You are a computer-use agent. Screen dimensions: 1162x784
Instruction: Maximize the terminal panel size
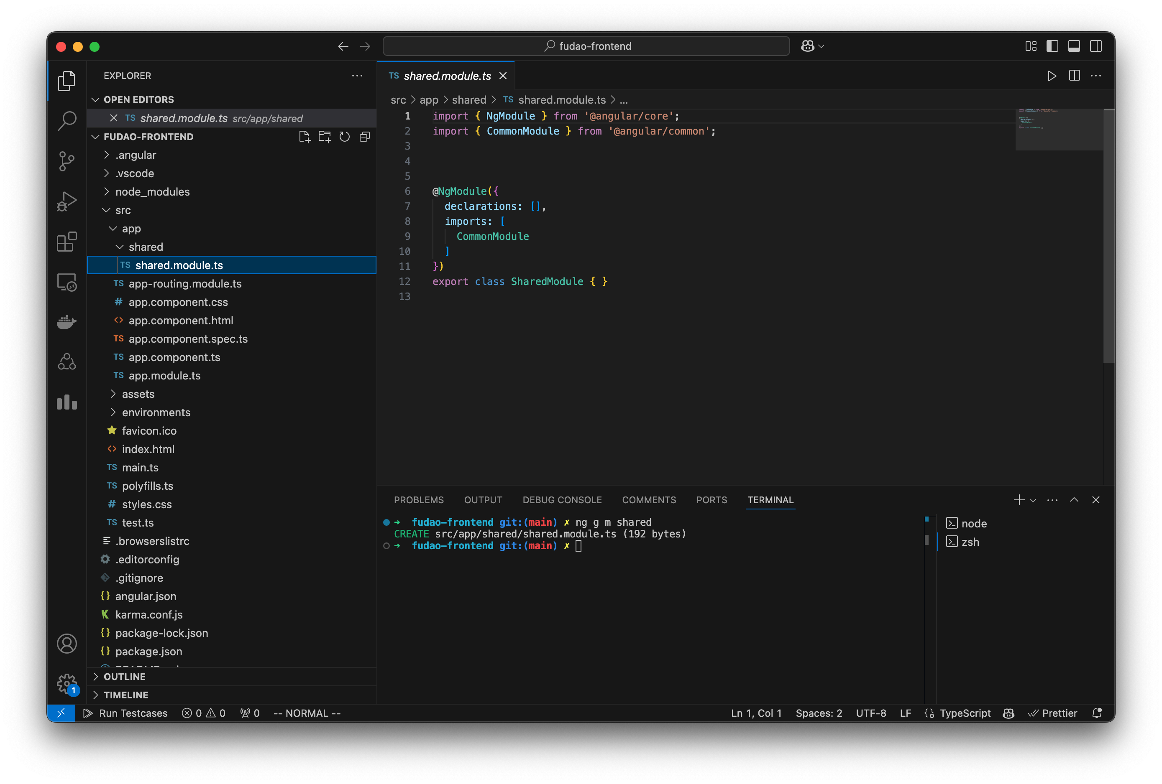tap(1074, 500)
